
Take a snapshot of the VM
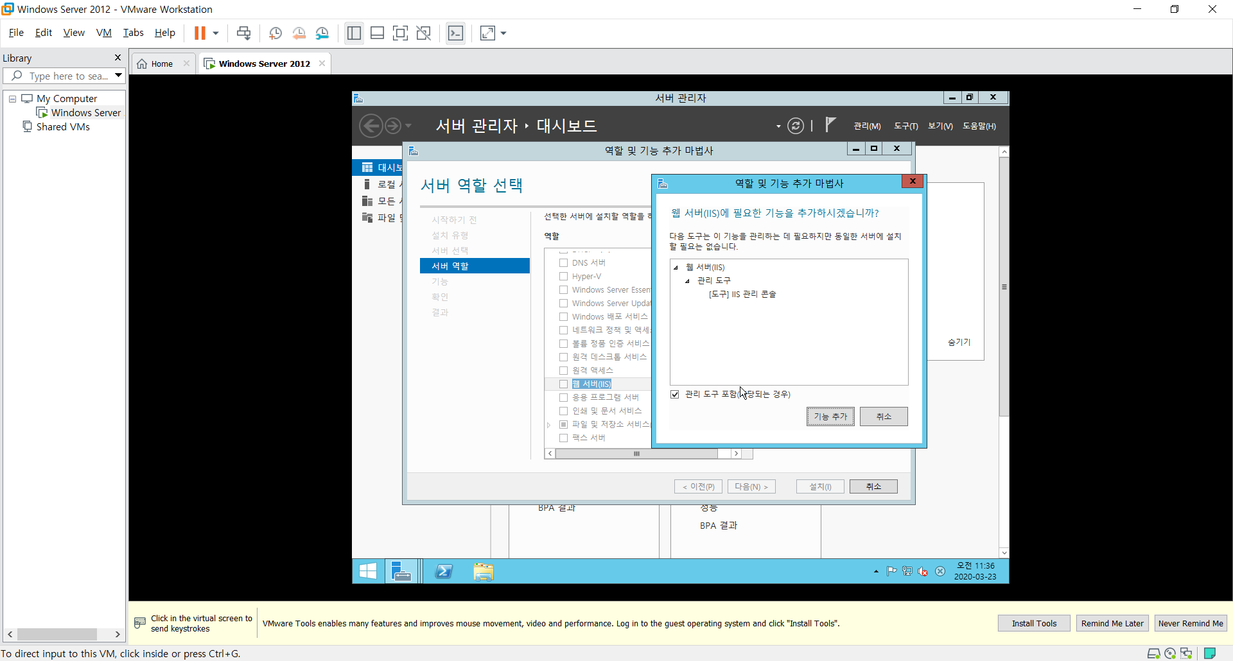click(275, 33)
